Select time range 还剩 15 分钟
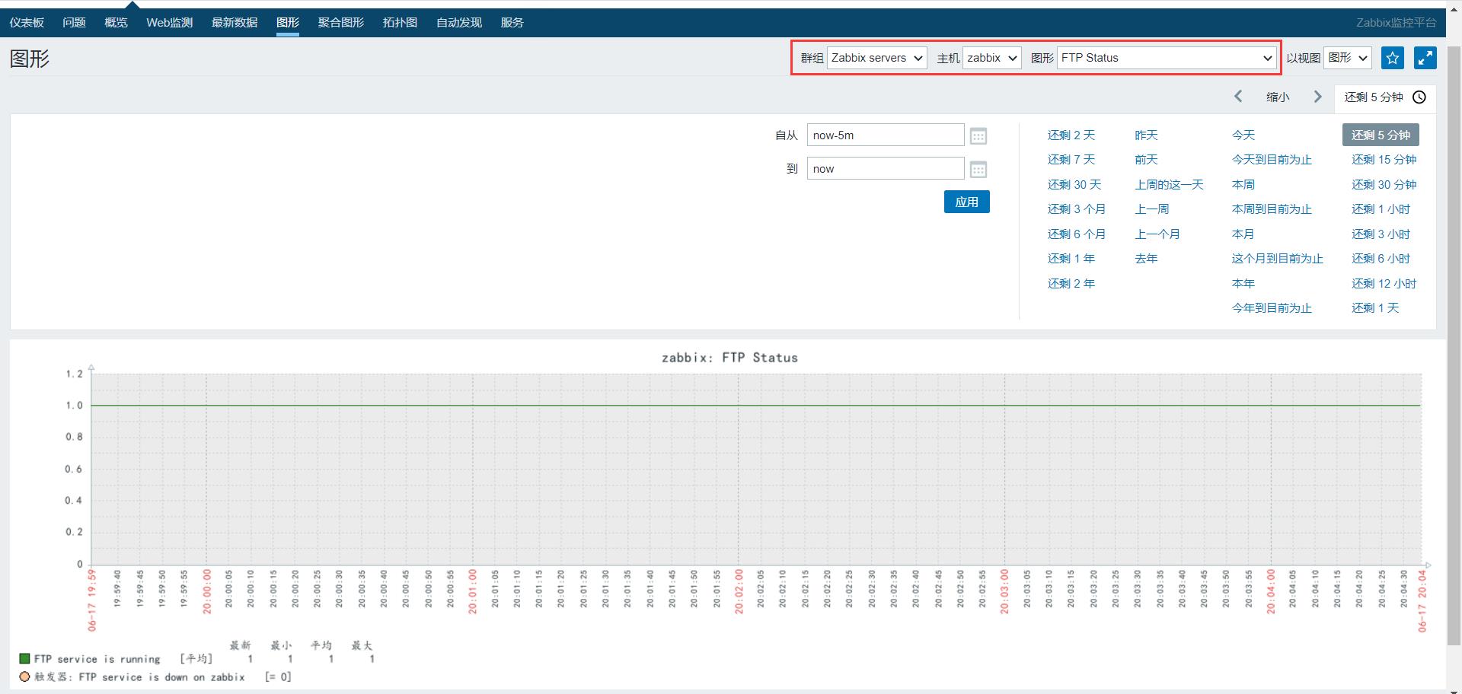The height and width of the screenshot is (694, 1462). pos(1384,160)
